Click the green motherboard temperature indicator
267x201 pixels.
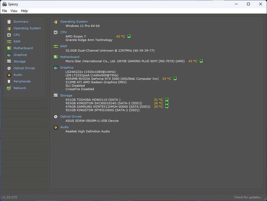pyautogui.click(x=201, y=61)
